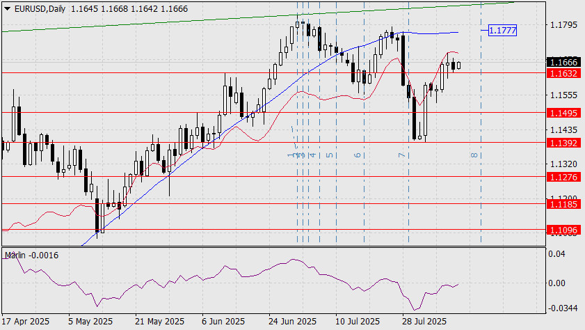
Task: Click the 1.1320 price axis value
Action: pos(563,164)
